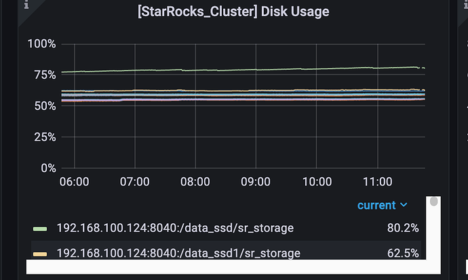Viewport: 468px width, 280px height.
Task: Toggle the data_ssd1/sr_storage series in legend
Action: [178, 254]
